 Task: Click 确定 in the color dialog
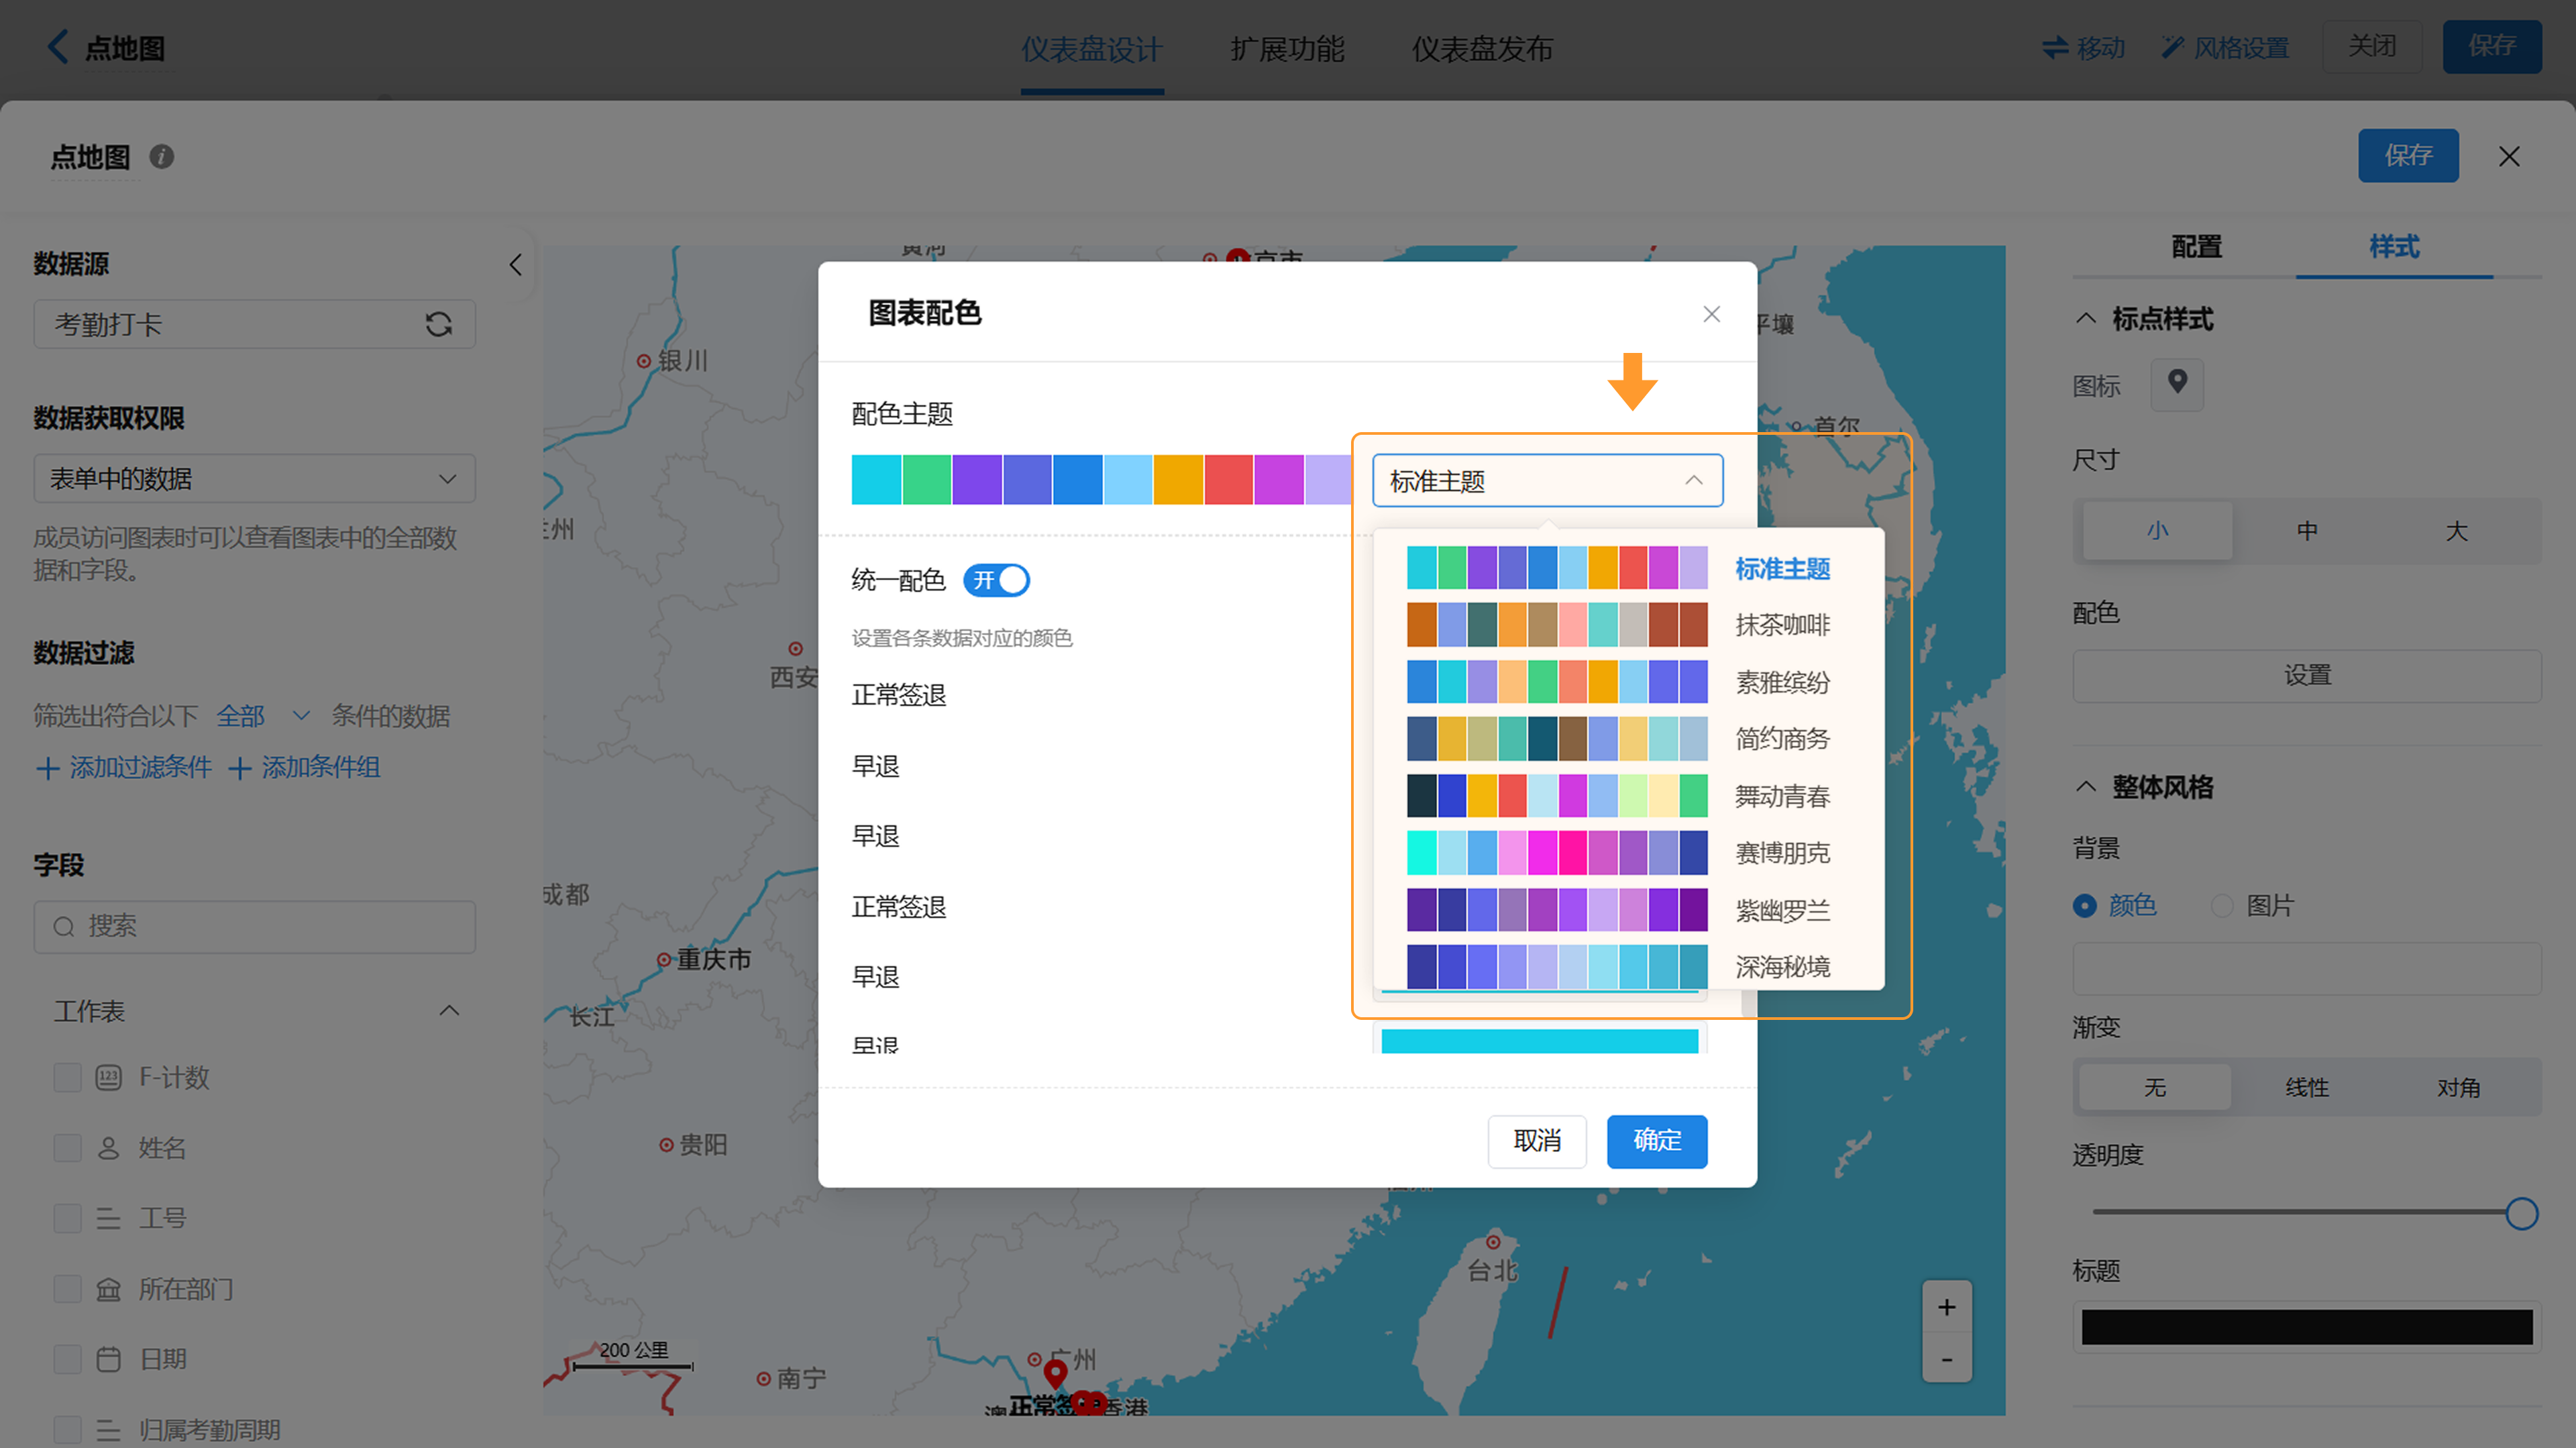tap(1657, 1141)
